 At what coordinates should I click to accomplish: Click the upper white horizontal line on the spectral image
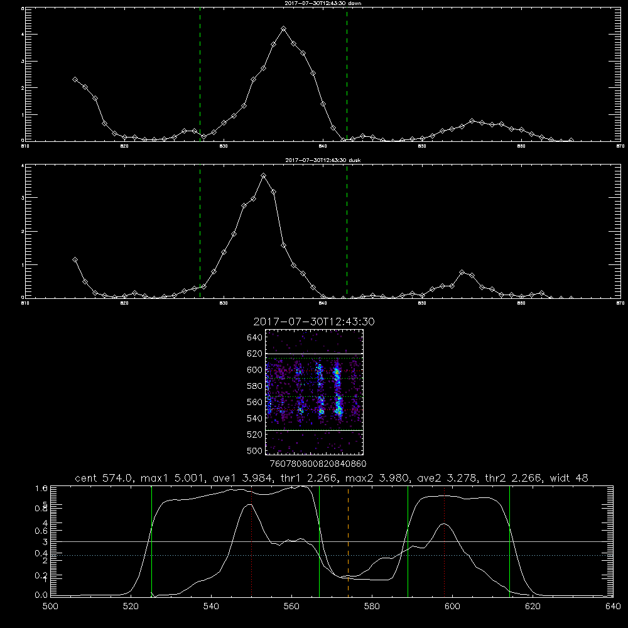tap(315, 354)
